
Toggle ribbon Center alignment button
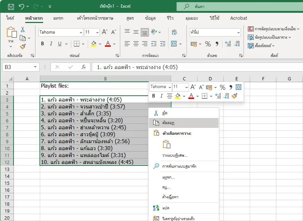pos(136,44)
